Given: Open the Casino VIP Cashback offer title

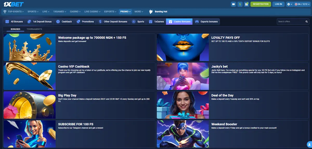Looking at the screenshot, I should click(74, 66).
